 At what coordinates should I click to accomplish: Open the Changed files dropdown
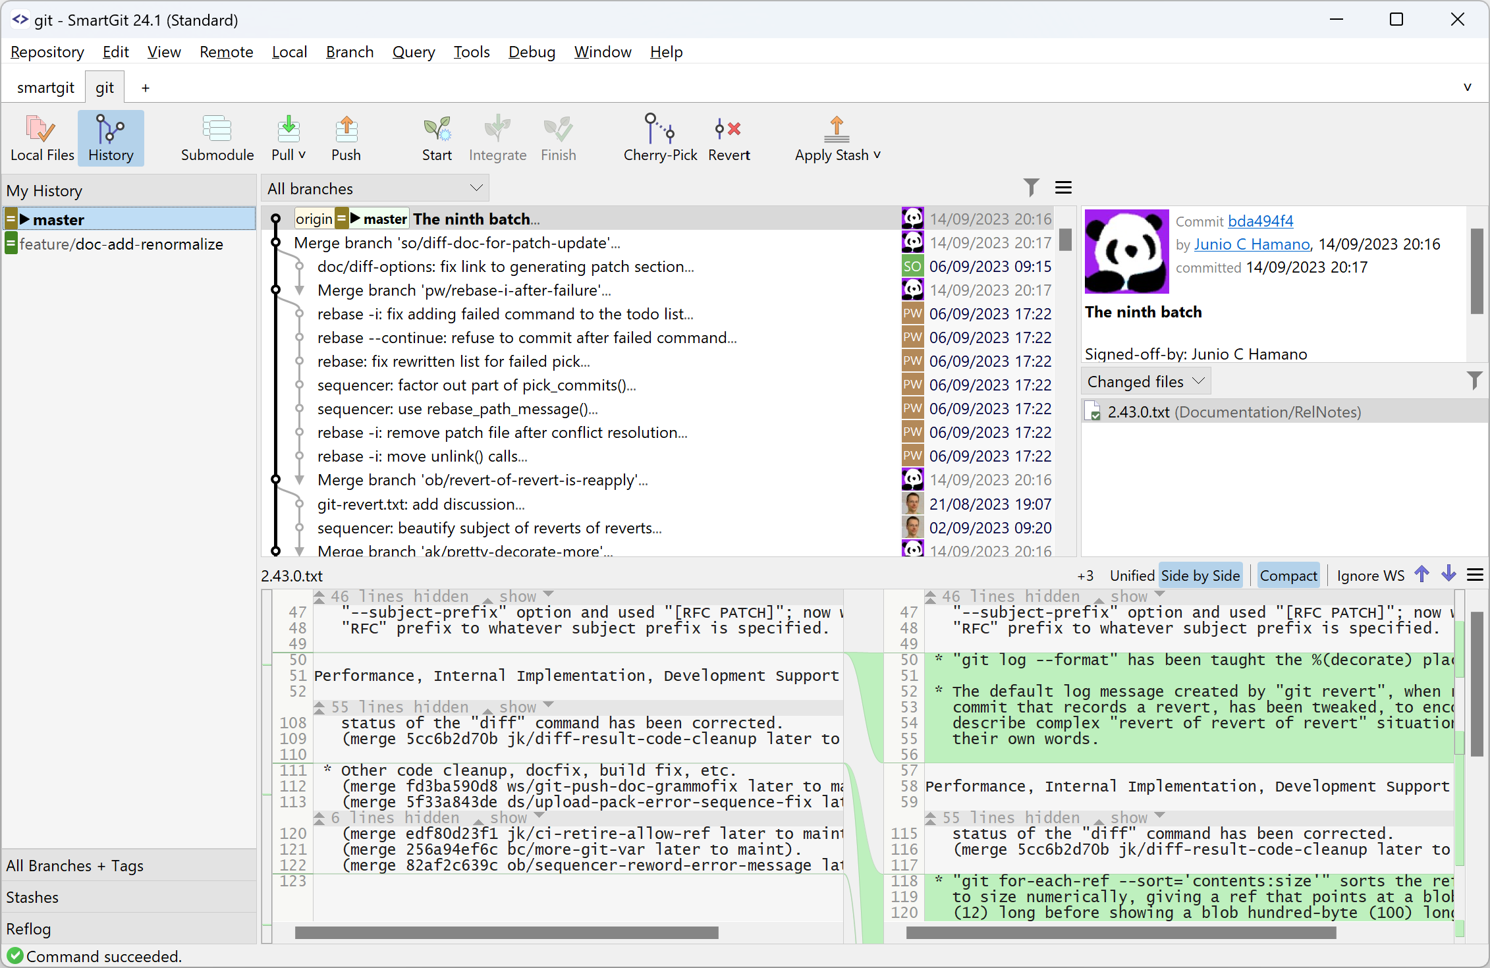click(1145, 381)
